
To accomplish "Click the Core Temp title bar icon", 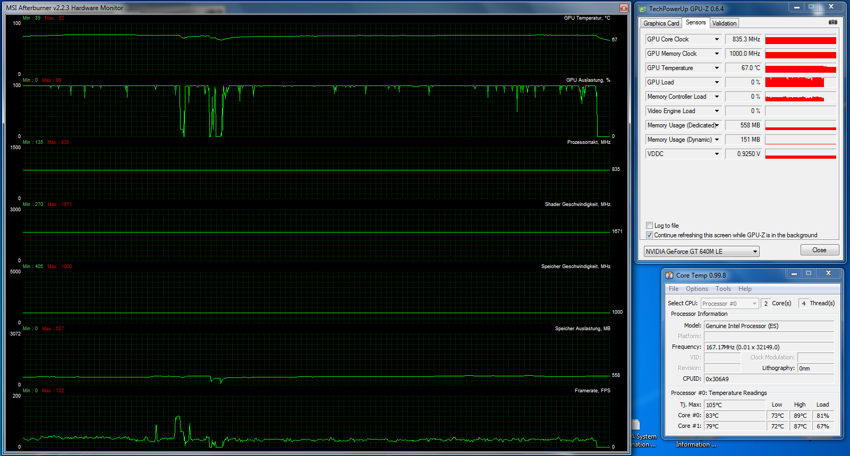I will pyautogui.click(x=669, y=276).
